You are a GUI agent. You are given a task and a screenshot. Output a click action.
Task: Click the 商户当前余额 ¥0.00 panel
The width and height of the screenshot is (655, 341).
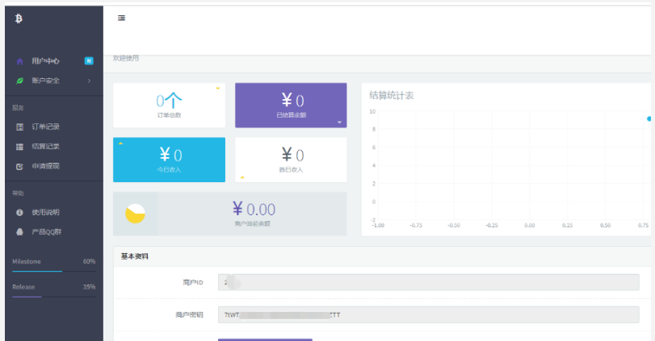click(x=229, y=214)
